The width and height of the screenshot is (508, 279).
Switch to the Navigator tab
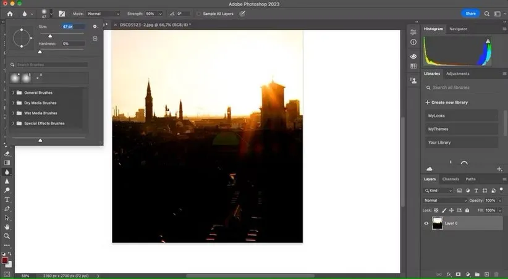pyautogui.click(x=458, y=29)
